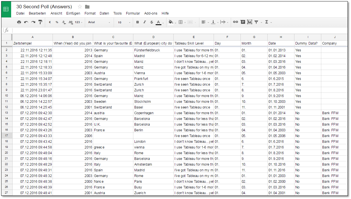Screen dimensions: 351x199
Task: Select the Busy city cell
Action: (x=153, y=187)
